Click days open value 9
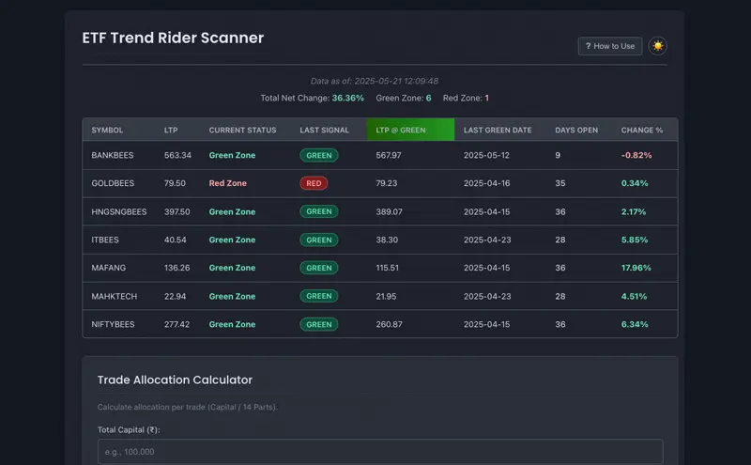The width and height of the screenshot is (751, 465). (558, 155)
